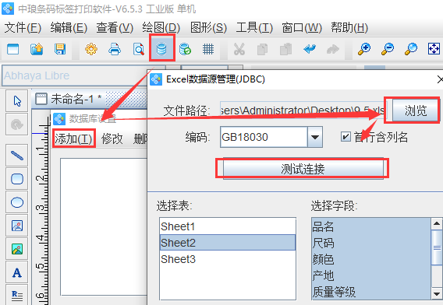Click the 浏览 browse button
443x305 pixels.
tap(415, 110)
